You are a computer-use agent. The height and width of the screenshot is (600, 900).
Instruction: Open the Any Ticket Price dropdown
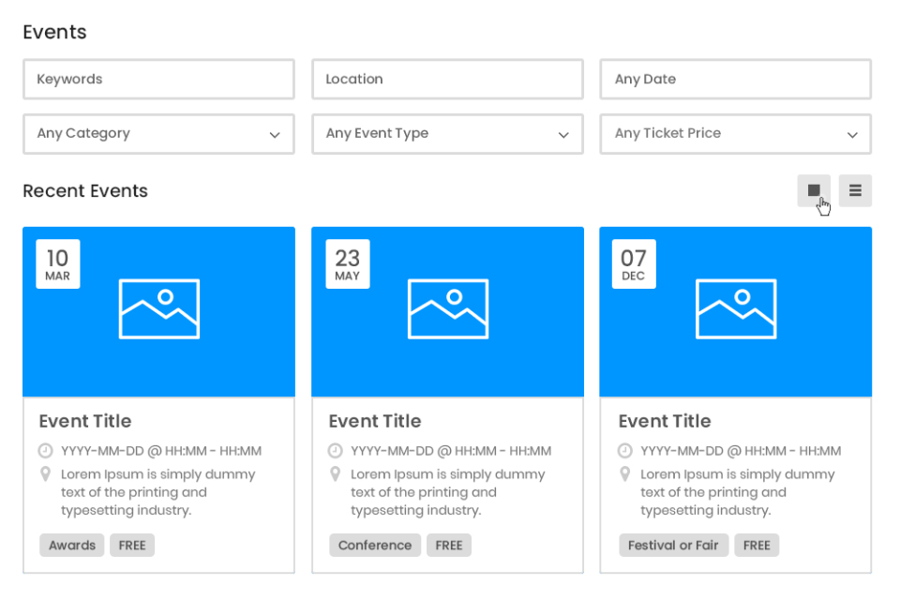click(x=735, y=134)
